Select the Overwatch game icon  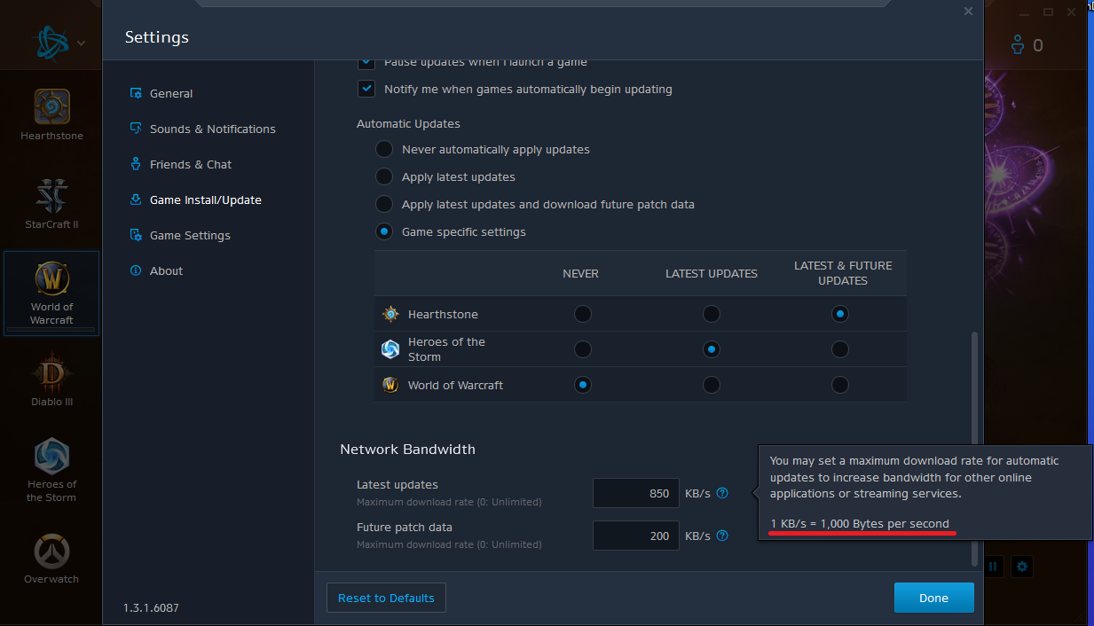(x=51, y=550)
